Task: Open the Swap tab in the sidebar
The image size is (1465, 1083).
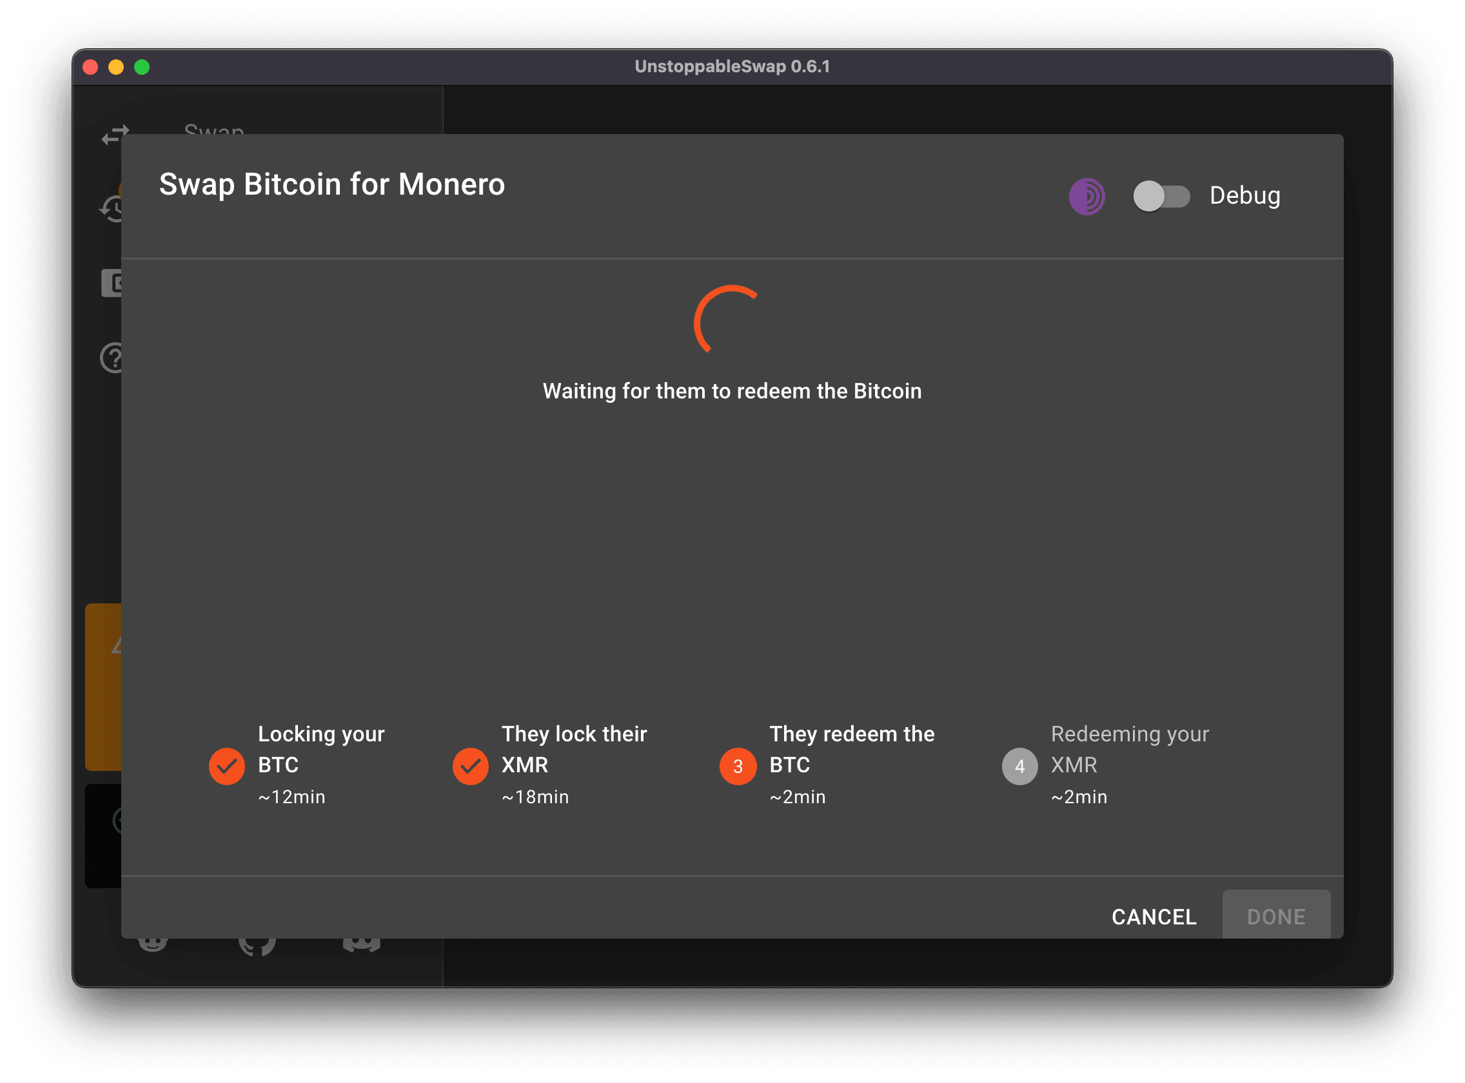Action: click(214, 130)
